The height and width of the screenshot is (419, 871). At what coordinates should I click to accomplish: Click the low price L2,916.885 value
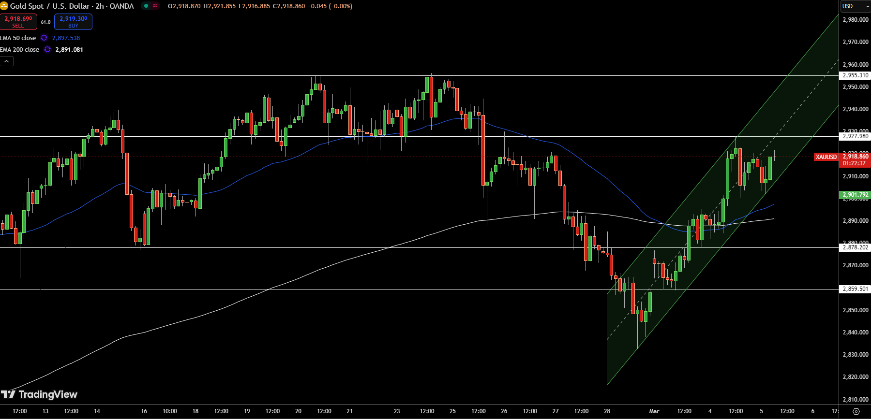tap(254, 6)
